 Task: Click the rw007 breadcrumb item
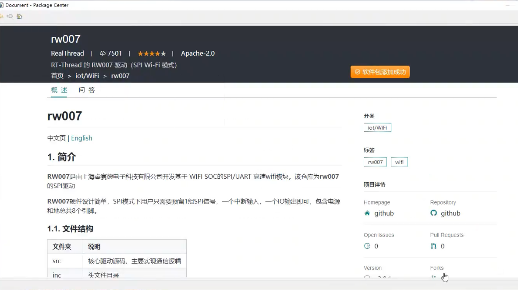coord(120,76)
